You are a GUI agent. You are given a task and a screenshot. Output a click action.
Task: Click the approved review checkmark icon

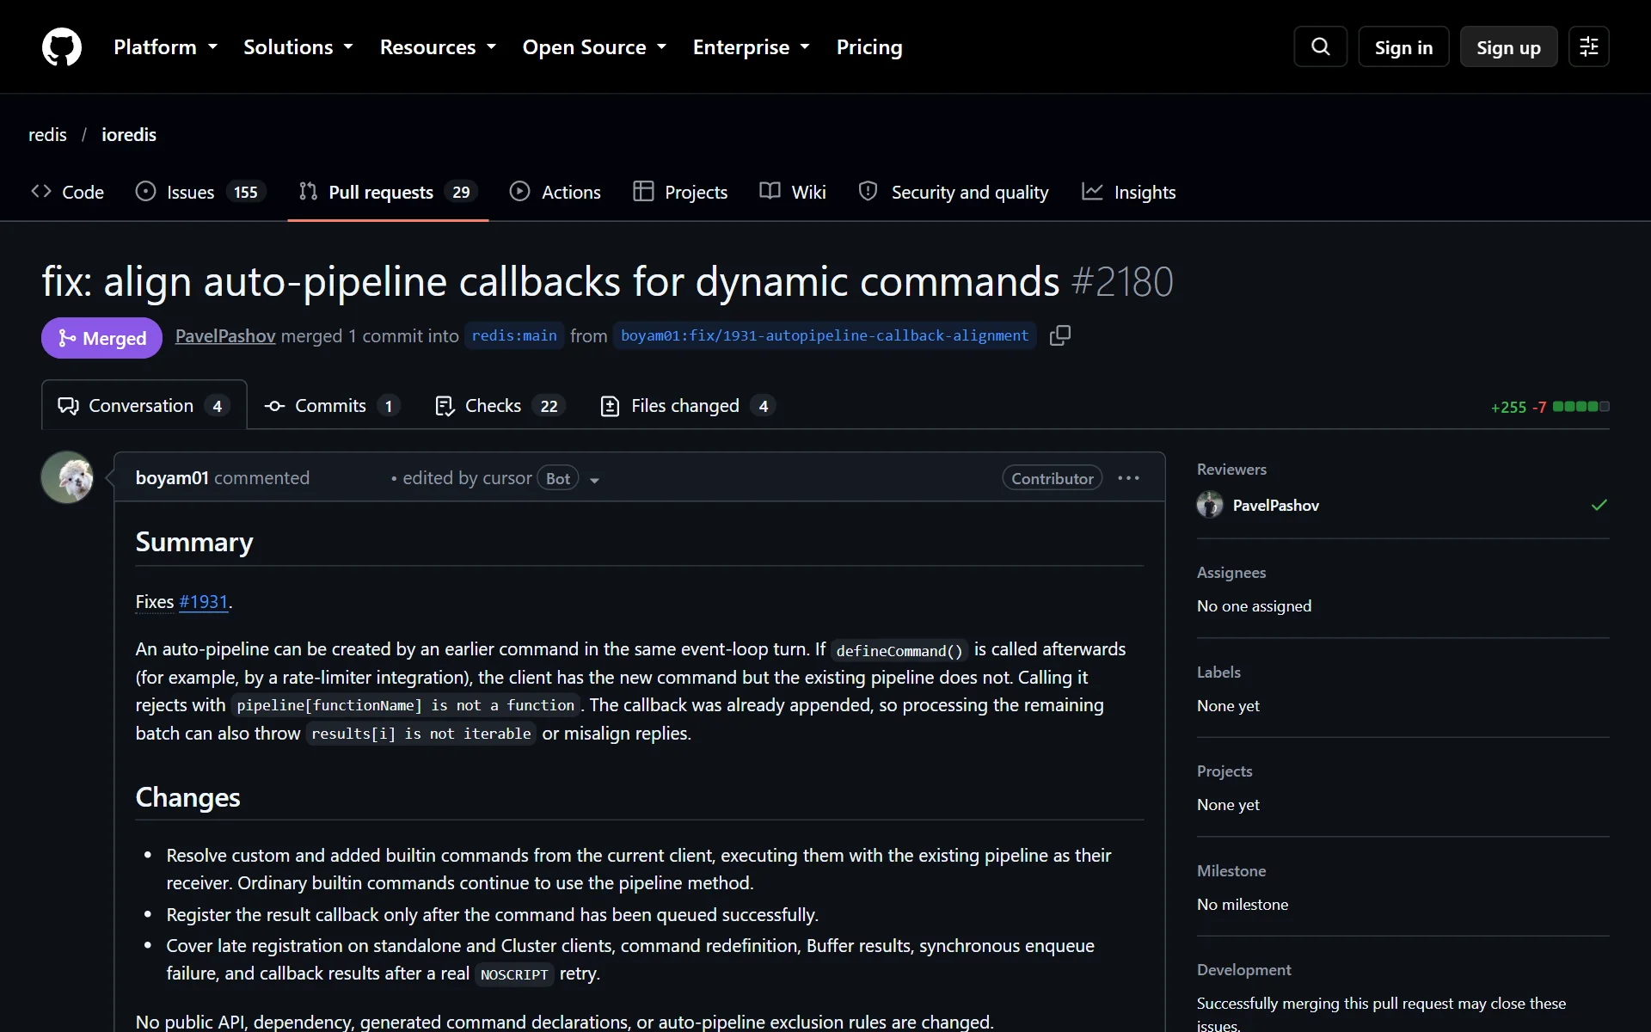[x=1599, y=505]
